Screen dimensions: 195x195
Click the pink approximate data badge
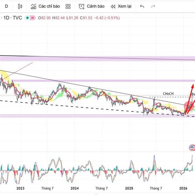coord(32,18)
